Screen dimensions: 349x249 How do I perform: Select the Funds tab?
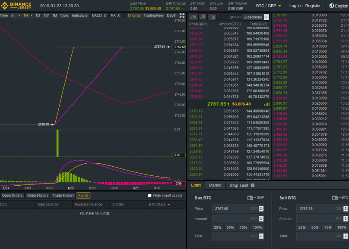tap(83, 196)
